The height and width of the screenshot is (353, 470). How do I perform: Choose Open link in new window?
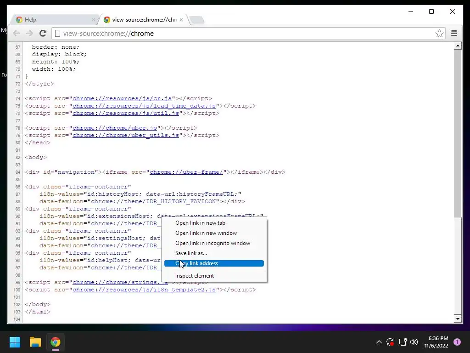click(214, 233)
